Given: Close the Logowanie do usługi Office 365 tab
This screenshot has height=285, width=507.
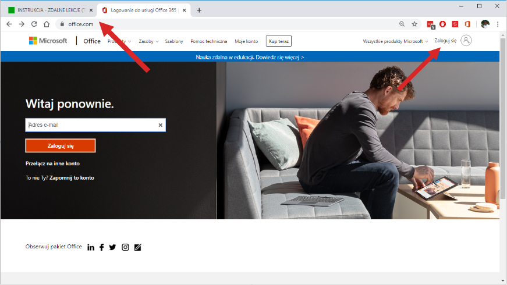Looking at the screenshot, I should 185,10.
